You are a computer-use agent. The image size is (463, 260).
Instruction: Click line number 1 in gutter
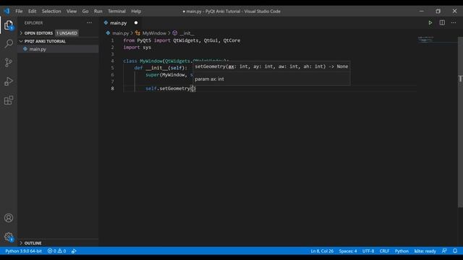[113, 40]
